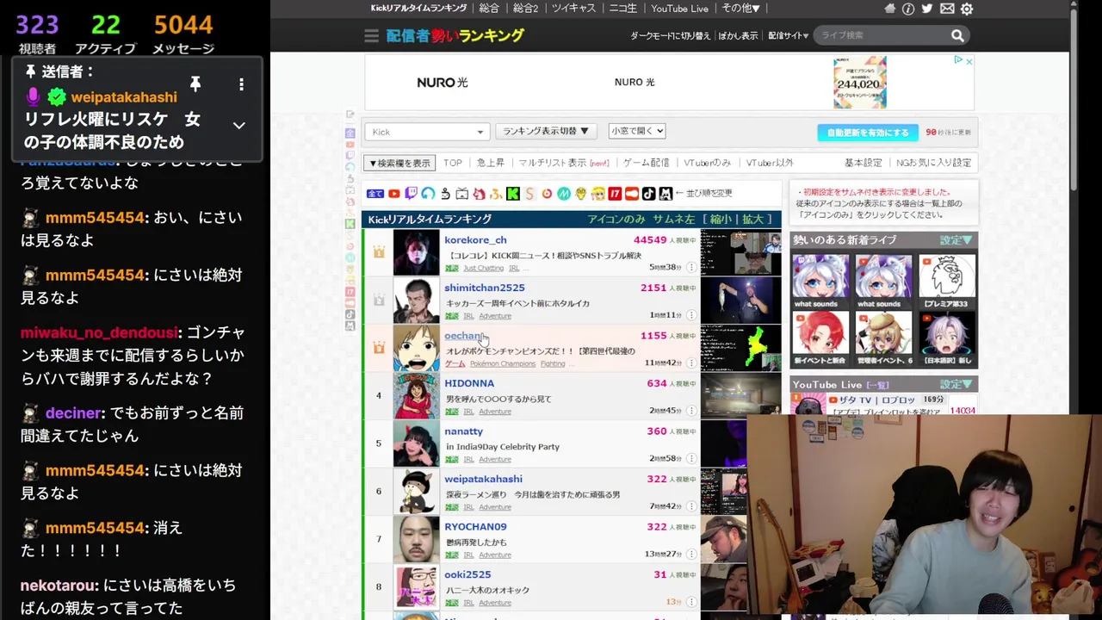This screenshot has height=620, width=1102.
Task: Filter by the TikTok platform icon
Action: (648, 194)
